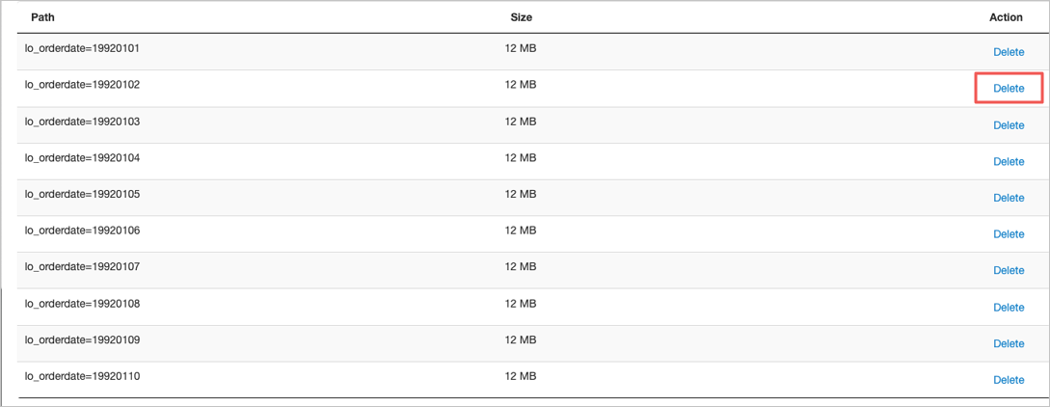Delete the lo_orderdate=19920101 partition

pos(1009,51)
